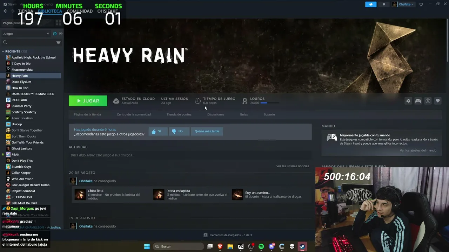Open Reina escapista achievement icon

point(159,195)
